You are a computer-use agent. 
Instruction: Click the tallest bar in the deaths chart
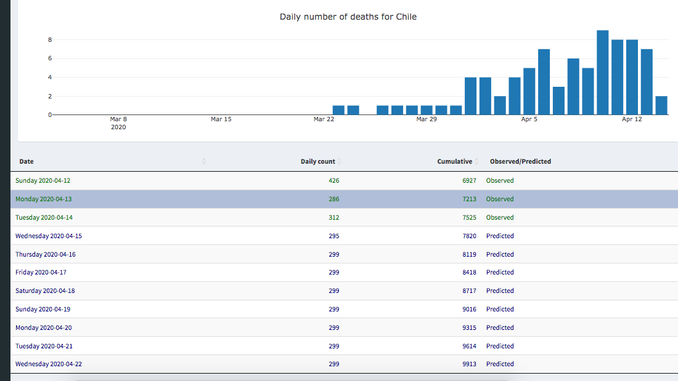coord(602,73)
